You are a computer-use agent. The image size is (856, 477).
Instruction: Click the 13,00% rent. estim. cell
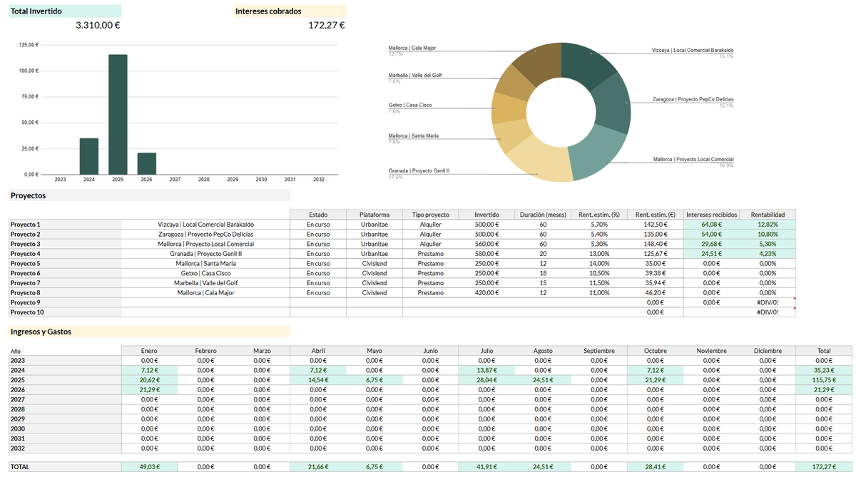point(599,254)
